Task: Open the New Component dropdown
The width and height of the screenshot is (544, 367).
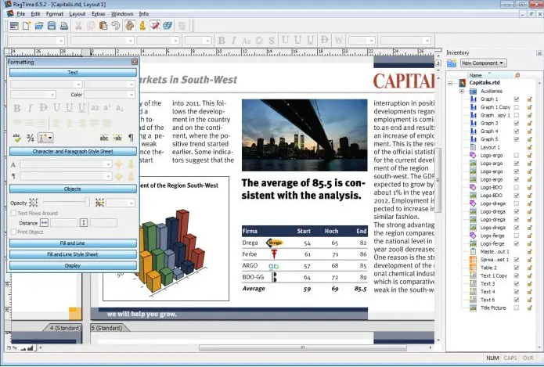Action: pyautogui.click(x=483, y=63)
